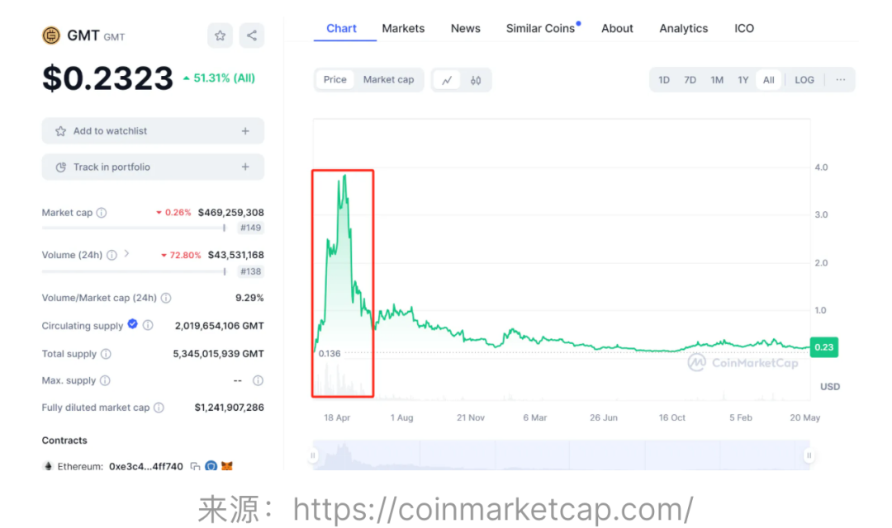Image resolution: width=892 pixels, height=528 pixels.
Task: Click the MetaMask fox icon
Action: tap(227, 466)
